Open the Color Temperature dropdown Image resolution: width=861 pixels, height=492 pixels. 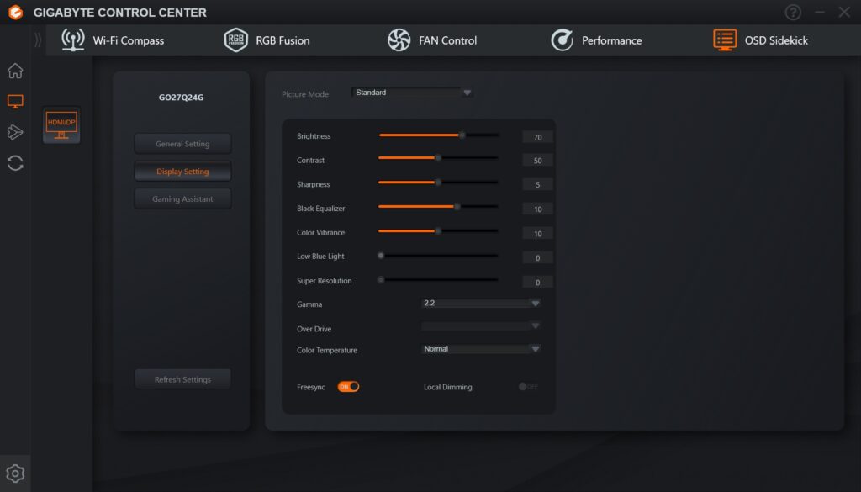point(480,349)
